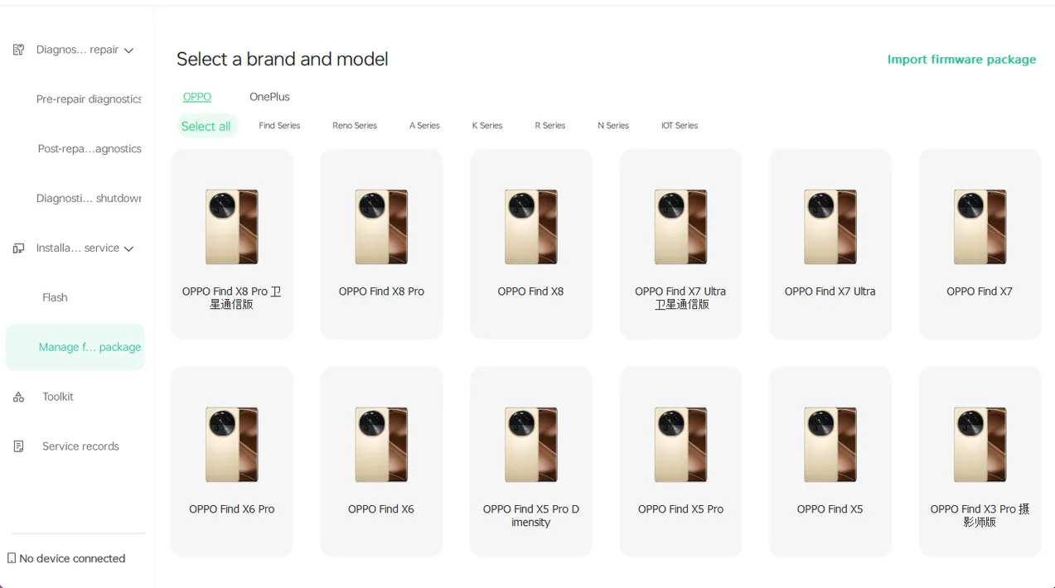Screen dimensions: 1055x588
Task: Click the Installation service sidebar icon
Action: pyautogui.click(x=18, y=248)
